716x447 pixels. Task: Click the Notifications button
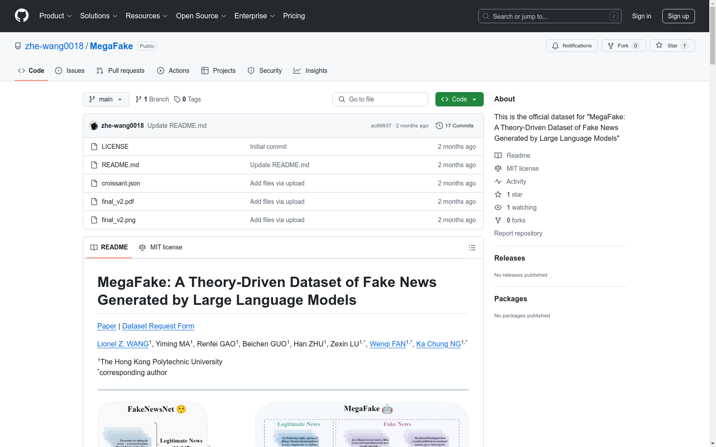(572, 46)
